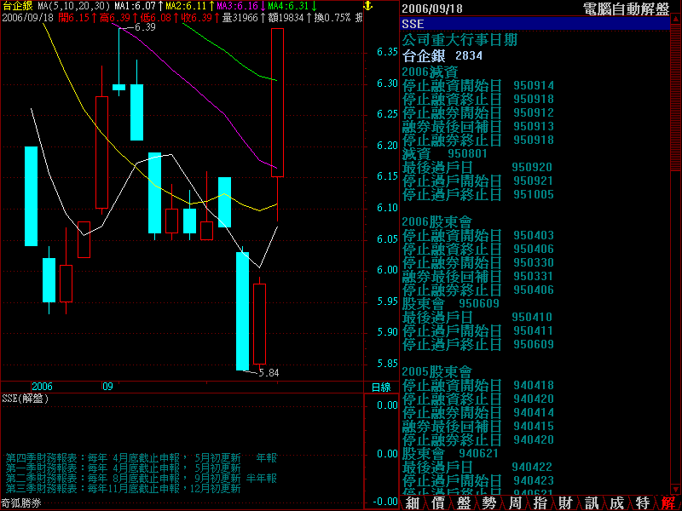Click the 奇狐勝券 label at the bottom left

tap(21, 504)
